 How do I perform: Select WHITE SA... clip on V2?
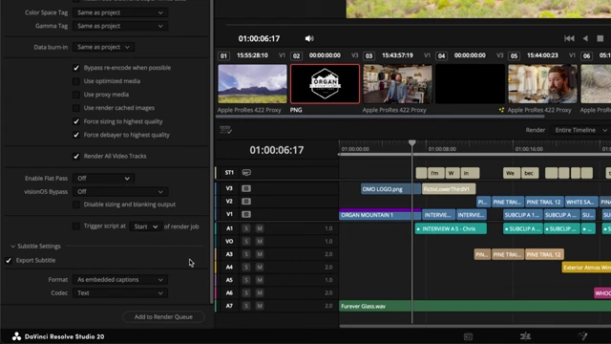pos(581,202)
